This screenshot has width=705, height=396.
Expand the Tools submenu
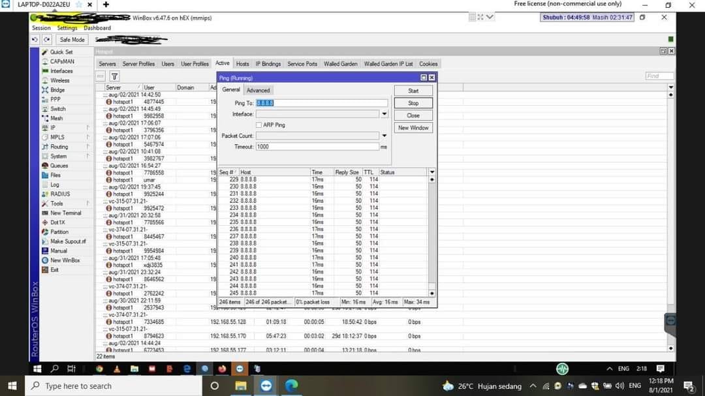[87, 204]
